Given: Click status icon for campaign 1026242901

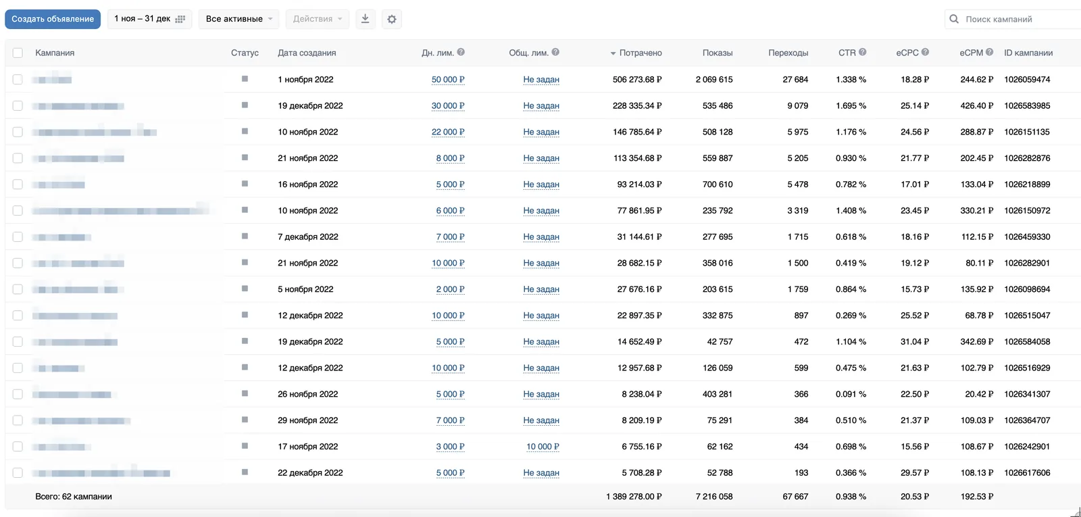Looking at the screenshot, I should (245, 446).
